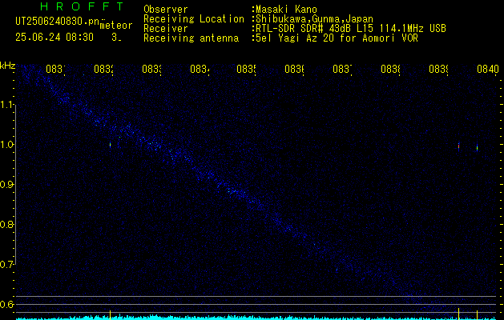The height and width of the screenshot is (320, 504).
Task: Click the last meteor echo just before 0840
Action: click(x=477, y=148)
